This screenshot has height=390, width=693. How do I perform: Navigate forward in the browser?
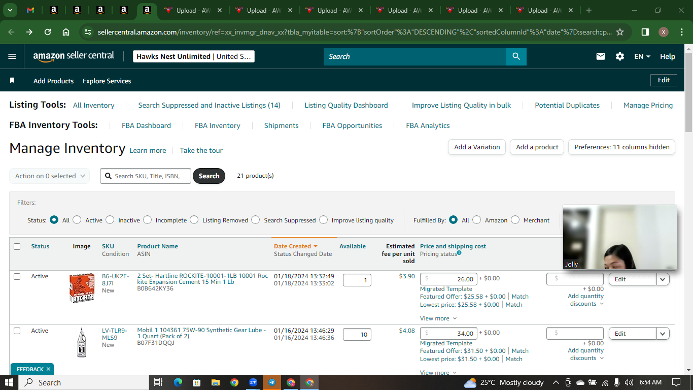(x=29, y=32)
